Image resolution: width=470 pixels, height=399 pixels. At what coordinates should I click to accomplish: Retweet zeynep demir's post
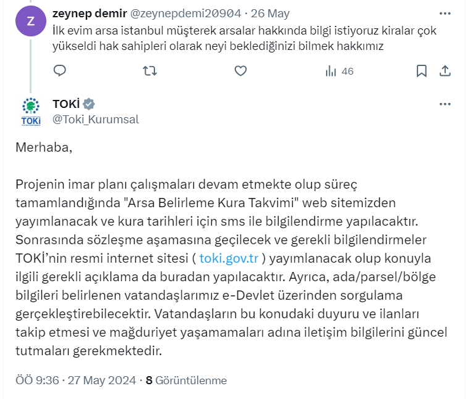[x=150, y=71]
